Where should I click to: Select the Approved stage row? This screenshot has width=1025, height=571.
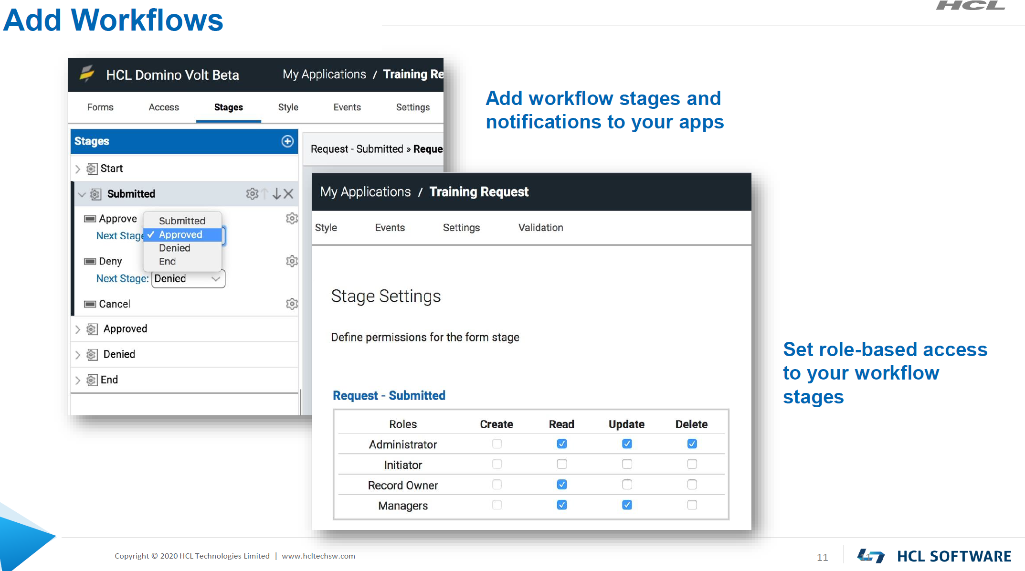coord(184,329)
